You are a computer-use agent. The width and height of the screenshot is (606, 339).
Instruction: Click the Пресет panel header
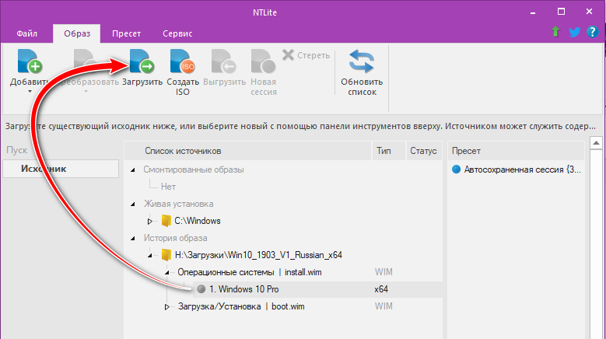click(516, 151)
